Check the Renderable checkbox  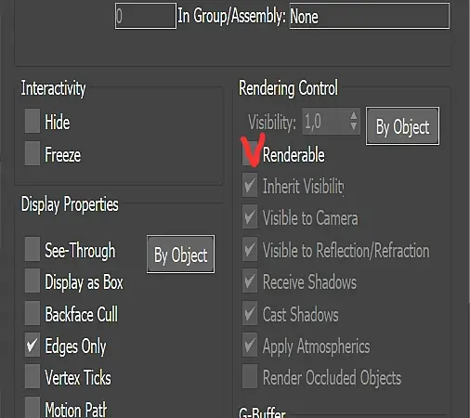pos(250,153)
